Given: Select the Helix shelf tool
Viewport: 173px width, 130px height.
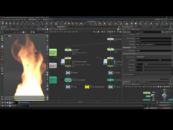Looking at the screenshot, I should point(76,24).
